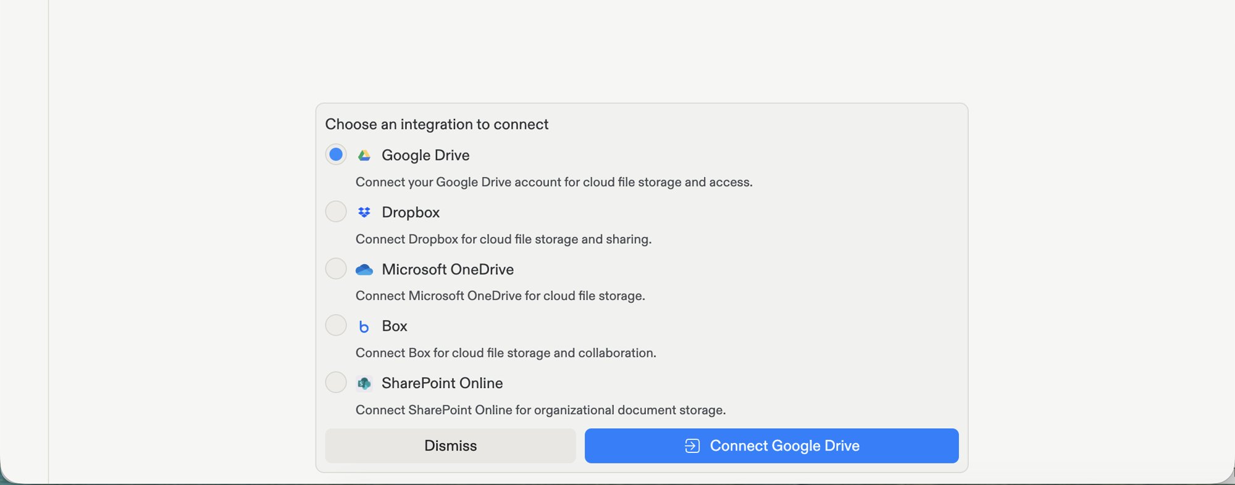Click 'Connect your Google Drive account' description
The image size is (1235, 485).
(x=554, y=182)
